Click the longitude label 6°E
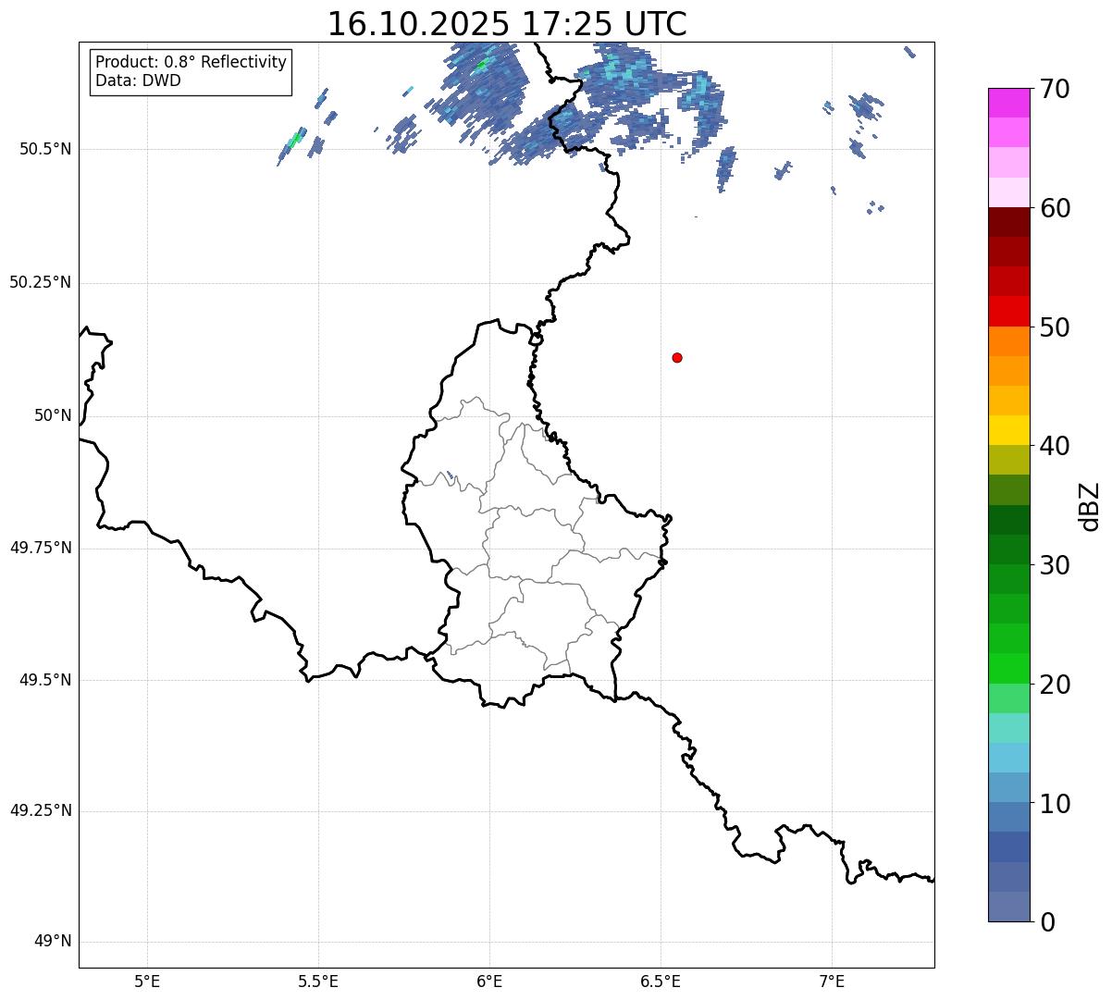The width and height of the screenshot is (1112, 1000). (x=489, y=981)
